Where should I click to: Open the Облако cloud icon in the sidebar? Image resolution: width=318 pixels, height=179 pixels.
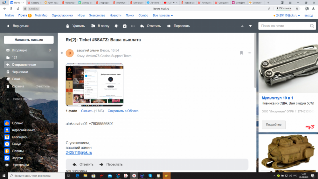click(x=7, y=123)
